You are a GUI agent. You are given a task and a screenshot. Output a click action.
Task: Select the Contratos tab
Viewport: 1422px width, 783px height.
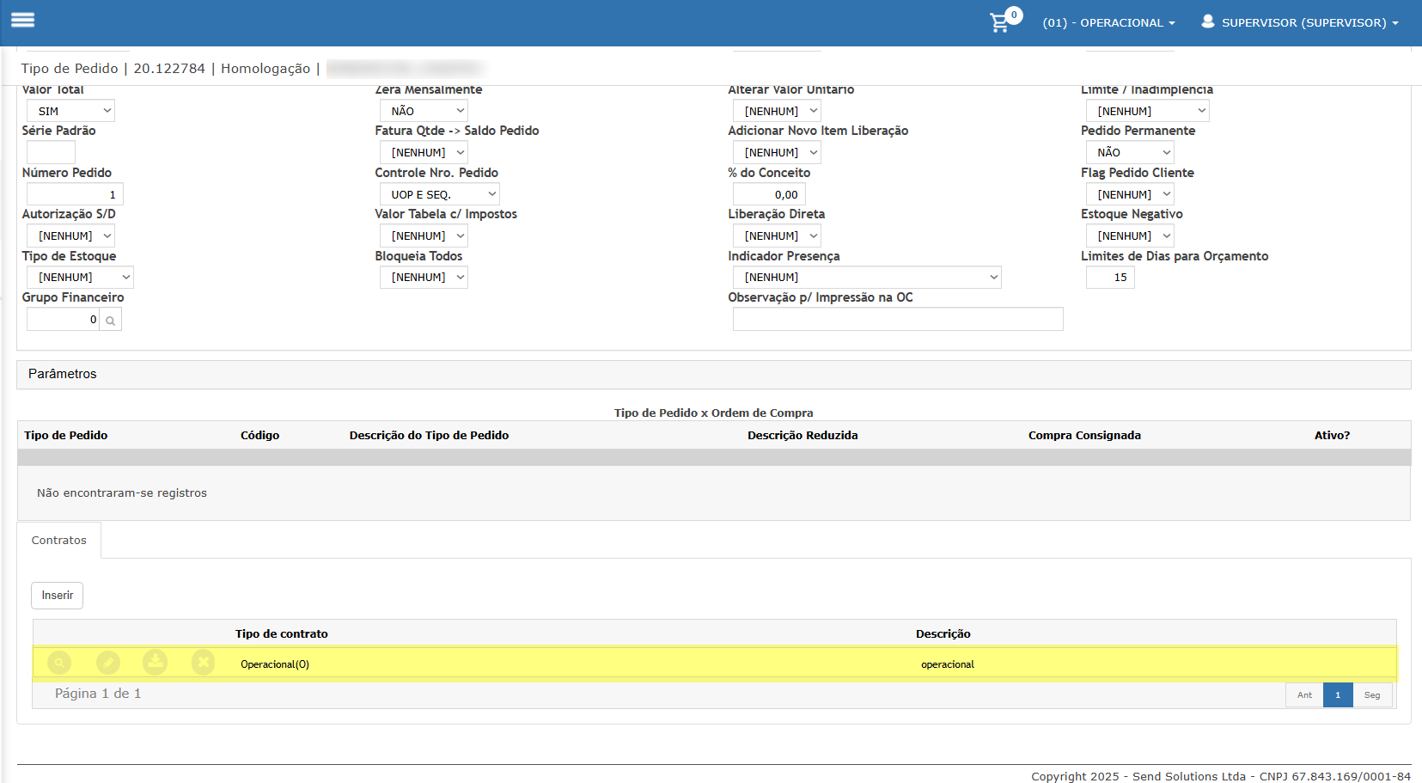click(59, 541)
